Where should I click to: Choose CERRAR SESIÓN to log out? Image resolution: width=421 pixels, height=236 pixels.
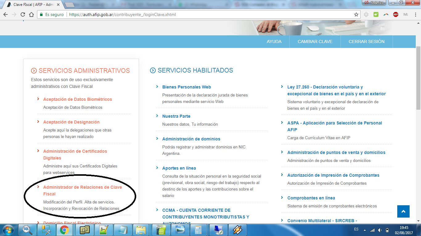[x=367, y=41]
